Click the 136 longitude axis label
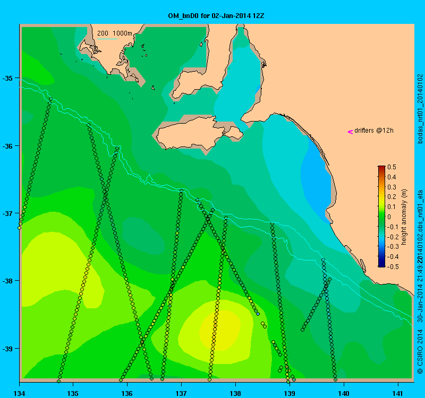 pyautogui.click(x=127, y=393)
